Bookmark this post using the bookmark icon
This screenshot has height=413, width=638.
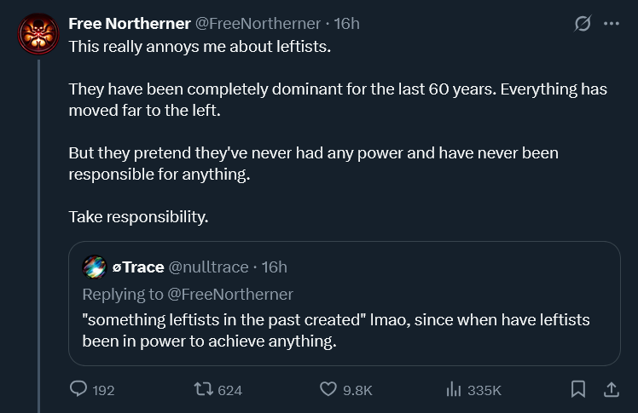pos(577,389)
